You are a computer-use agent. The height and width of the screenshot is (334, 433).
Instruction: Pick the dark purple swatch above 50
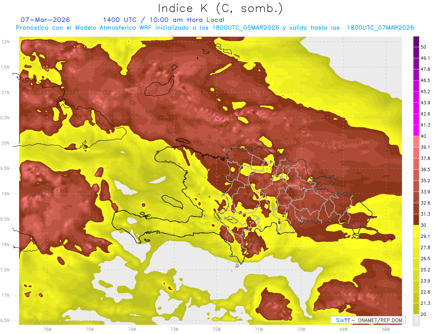[416, 41]
